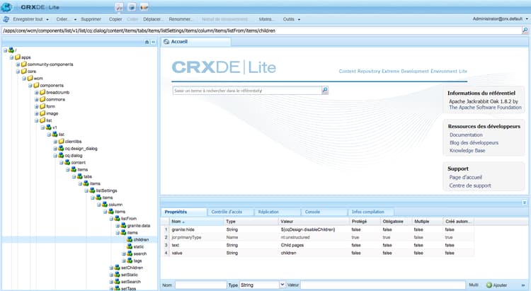Open the Centre de support link
The image size is (531, 291).
point(470,186)
